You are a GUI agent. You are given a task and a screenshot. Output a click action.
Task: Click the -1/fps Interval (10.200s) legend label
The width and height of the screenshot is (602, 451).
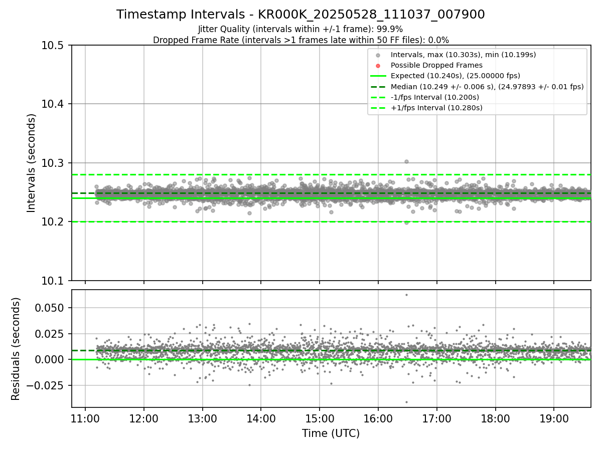(x=435, y=97)
